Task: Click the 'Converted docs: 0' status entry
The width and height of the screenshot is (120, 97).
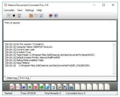Action: (x=76, y=93)
